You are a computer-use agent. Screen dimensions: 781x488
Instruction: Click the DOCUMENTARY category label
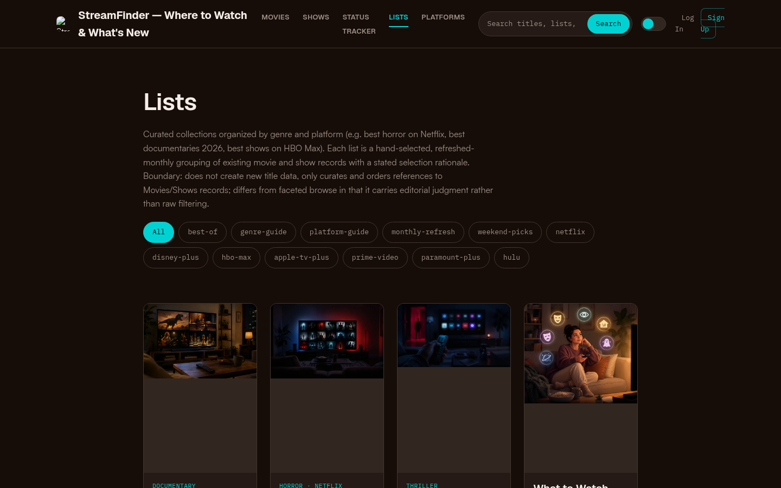pyautogui.click(x=174, y=485)
